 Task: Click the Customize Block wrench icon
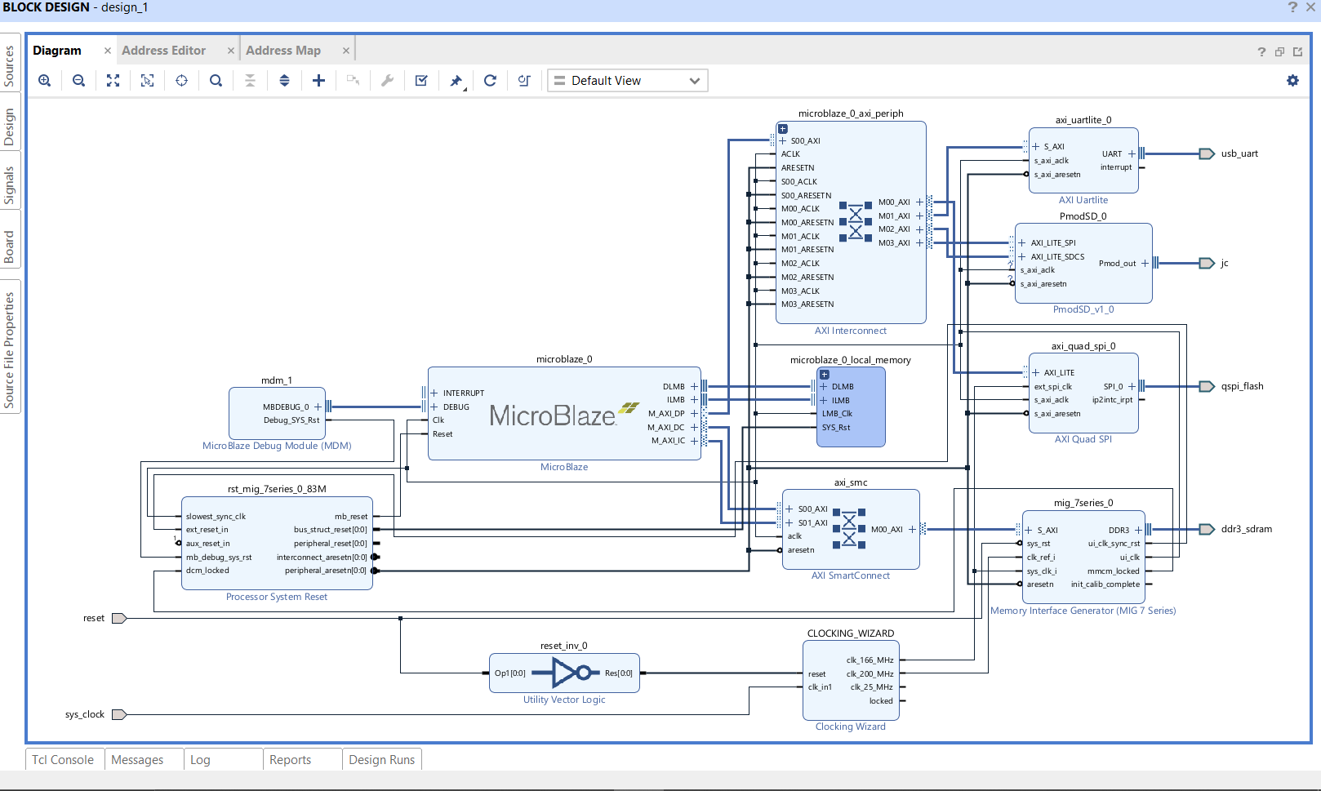388,81
